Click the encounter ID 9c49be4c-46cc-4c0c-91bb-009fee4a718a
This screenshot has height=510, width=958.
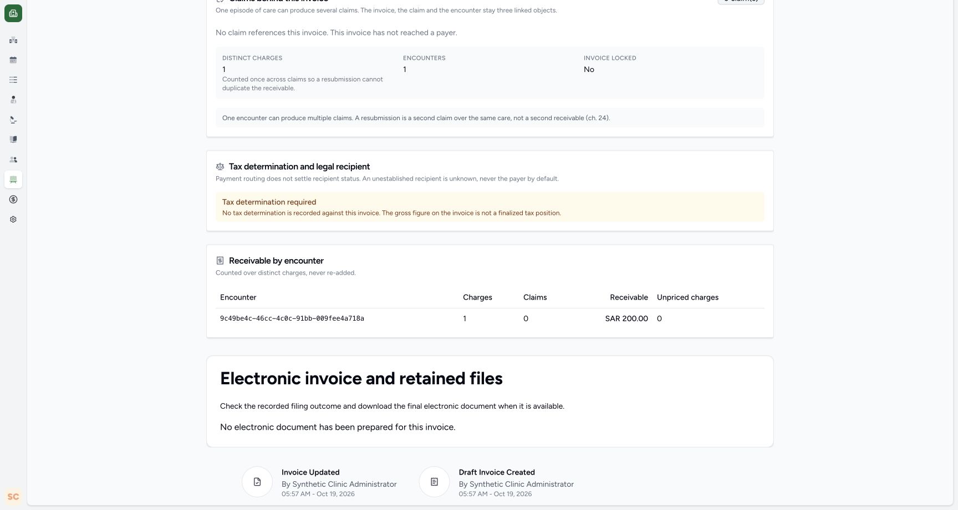[292, 318]
